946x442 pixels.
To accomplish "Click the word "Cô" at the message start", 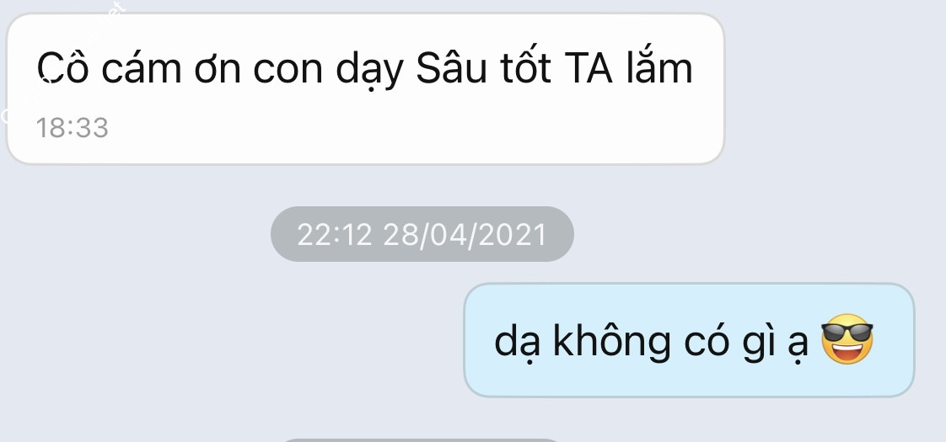I will point(62,67).
